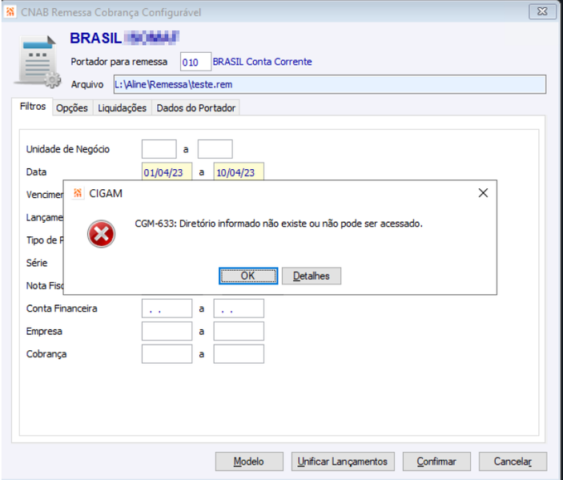
Task: Click the second Conta Financeira field
Action: pyautogui.click(x=239, y=309)
